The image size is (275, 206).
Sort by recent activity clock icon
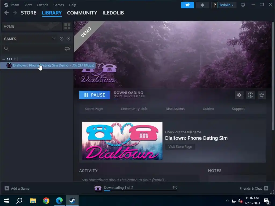[x=61, y=39]
